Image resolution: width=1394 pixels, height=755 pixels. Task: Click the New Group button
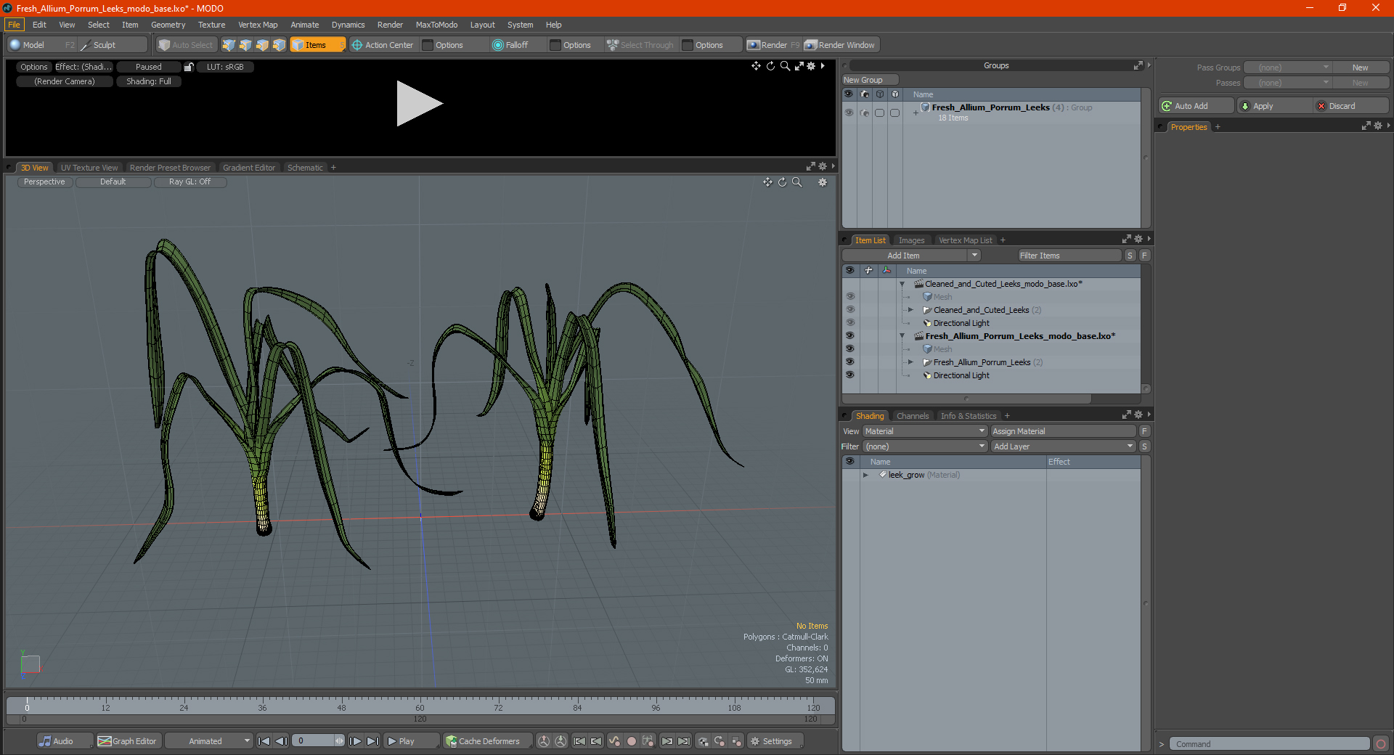click(870, 80)
